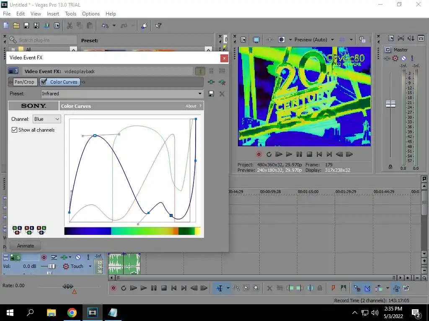Click the Master bus FX gear icon

[x=395, y=58]
